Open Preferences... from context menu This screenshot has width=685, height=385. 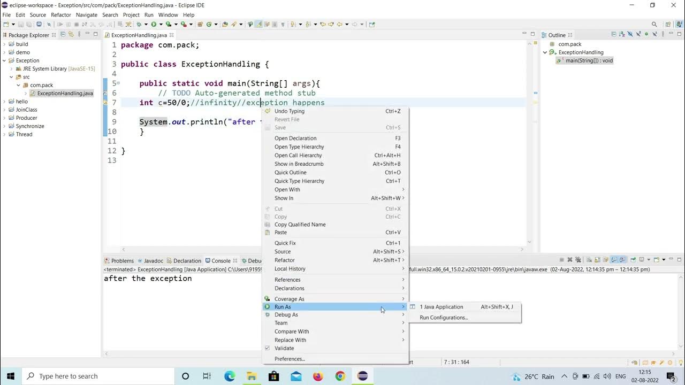[336, 359]
